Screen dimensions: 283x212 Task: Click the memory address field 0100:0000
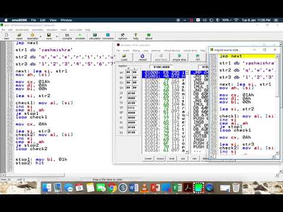(161, 67)
